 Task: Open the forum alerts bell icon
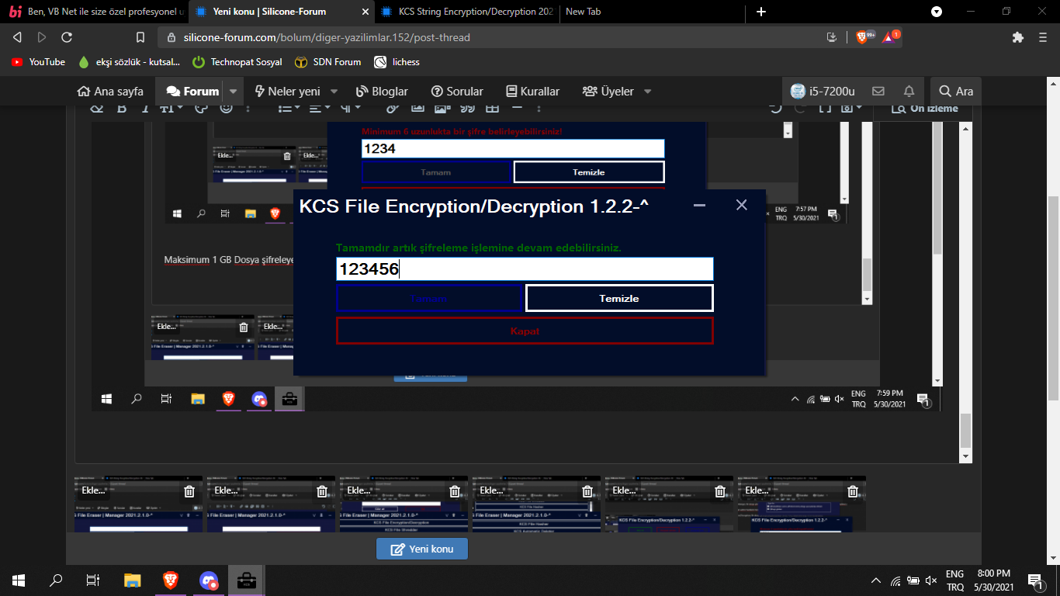coord(909,92)
